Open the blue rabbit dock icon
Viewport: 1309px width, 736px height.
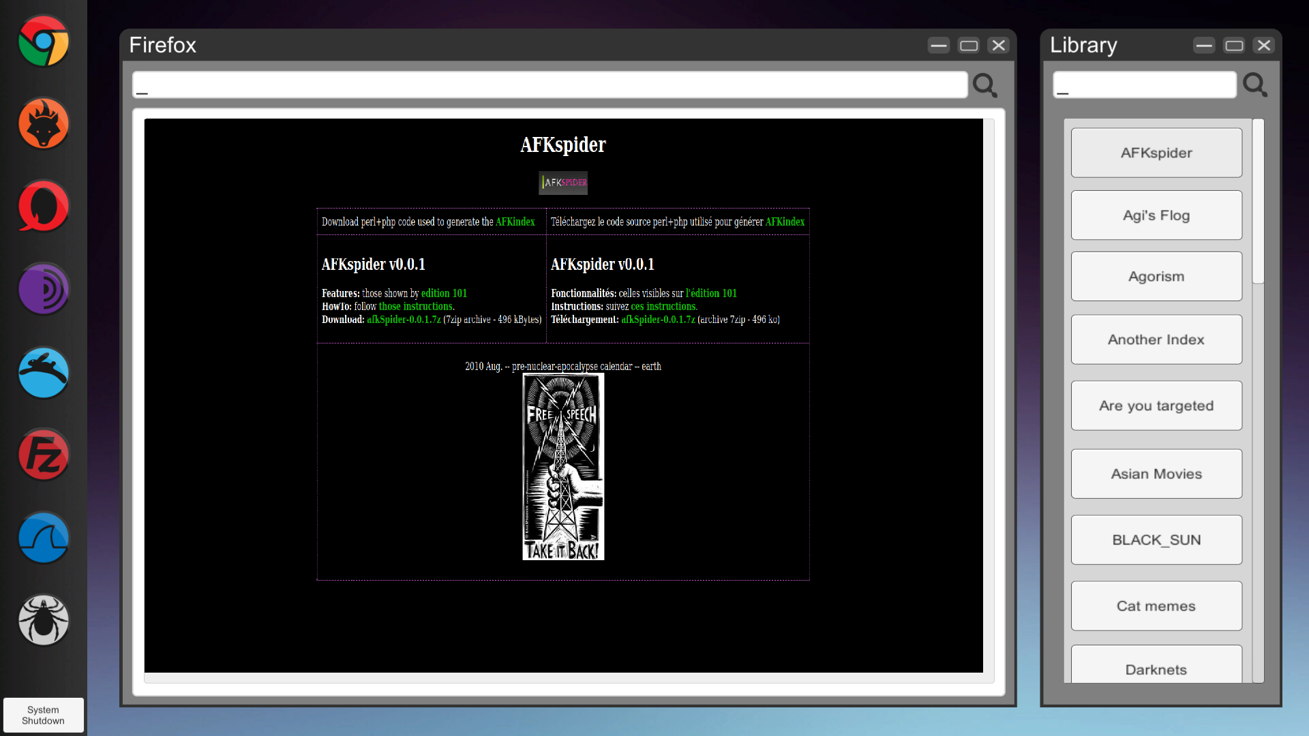click(x=44, y=373)
